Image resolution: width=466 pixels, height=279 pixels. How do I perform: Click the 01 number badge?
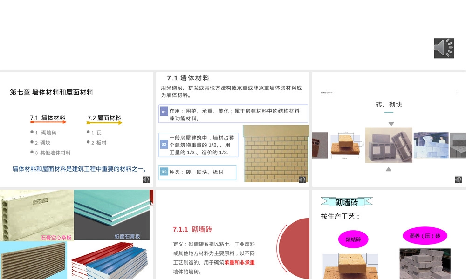click(164, 112)
